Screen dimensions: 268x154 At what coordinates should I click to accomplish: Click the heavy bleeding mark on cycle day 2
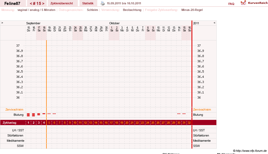(x=34, y=115)
